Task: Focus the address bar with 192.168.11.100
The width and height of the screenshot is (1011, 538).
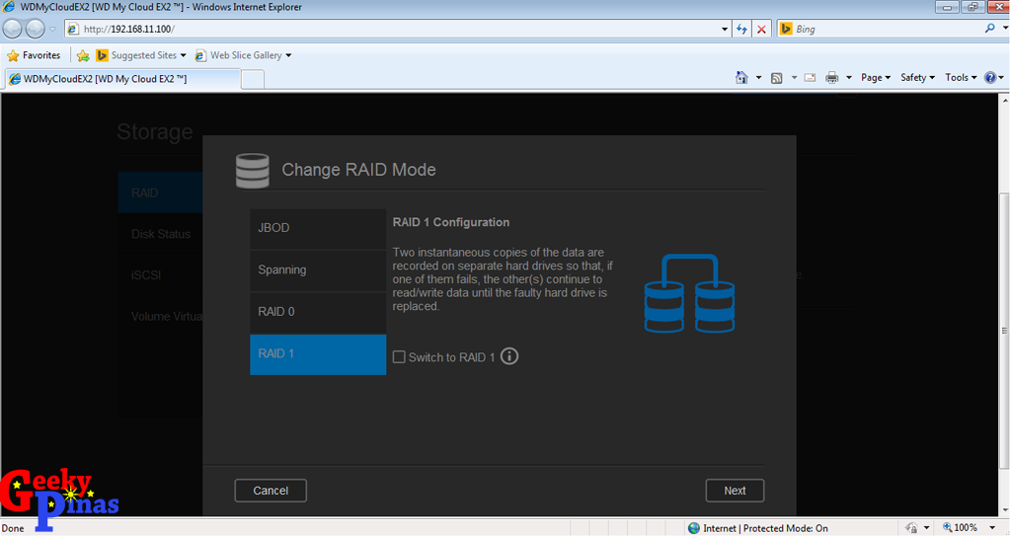Action: [393, 29]
